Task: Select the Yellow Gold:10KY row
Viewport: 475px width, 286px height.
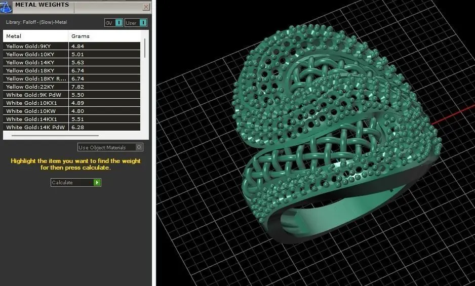Action: [x=72, y=54]
